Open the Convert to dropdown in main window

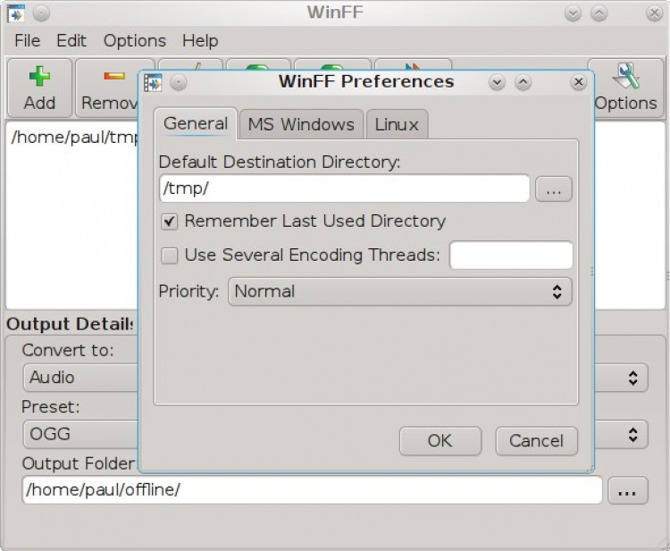pos(335,378)
